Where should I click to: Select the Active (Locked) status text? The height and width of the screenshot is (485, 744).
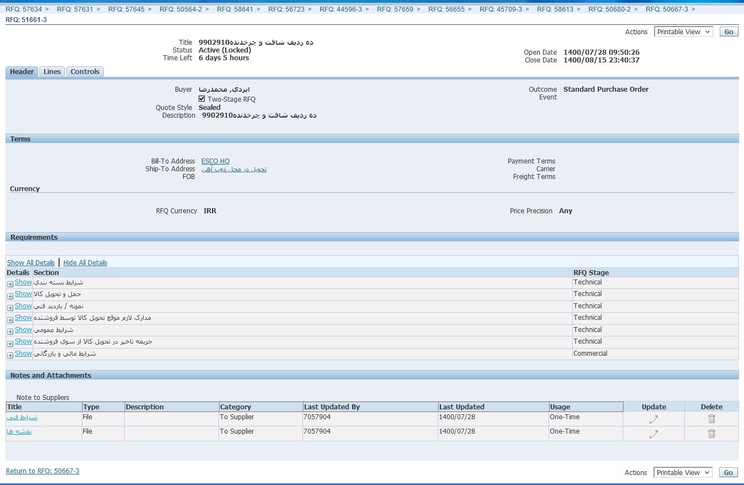(x=225, y=50)
